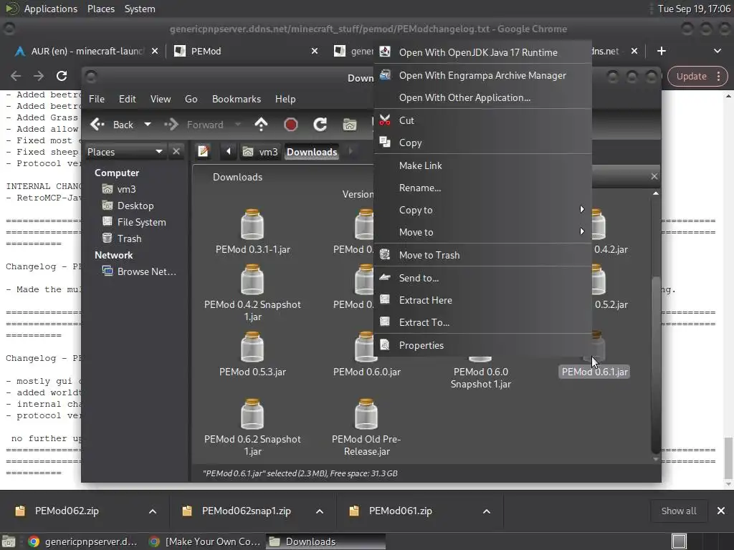Choose Open With Other Application
This screenshot has width=734, height=550.
(482, 97)
